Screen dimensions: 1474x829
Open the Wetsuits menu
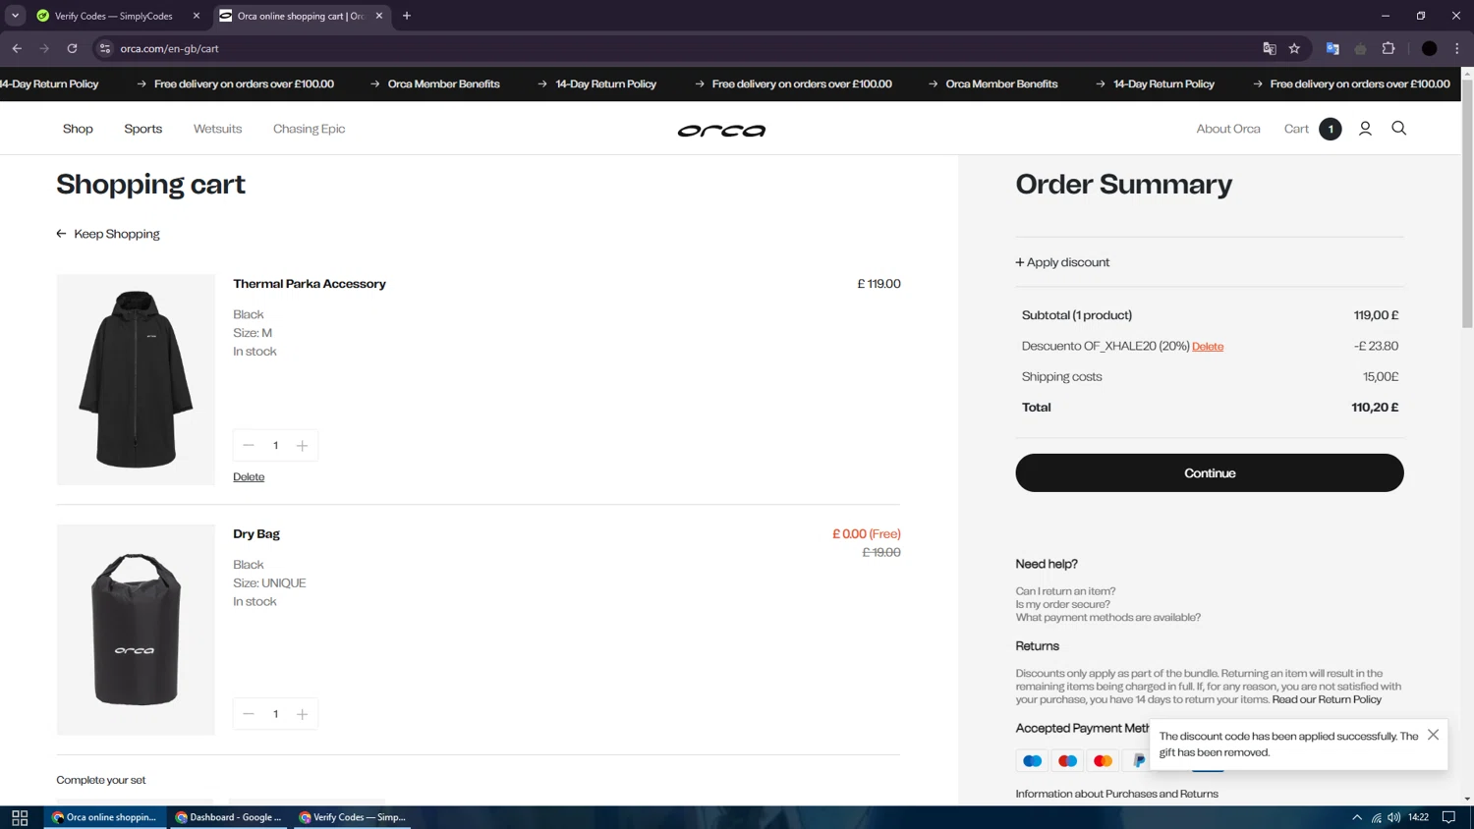pos(217,129)
